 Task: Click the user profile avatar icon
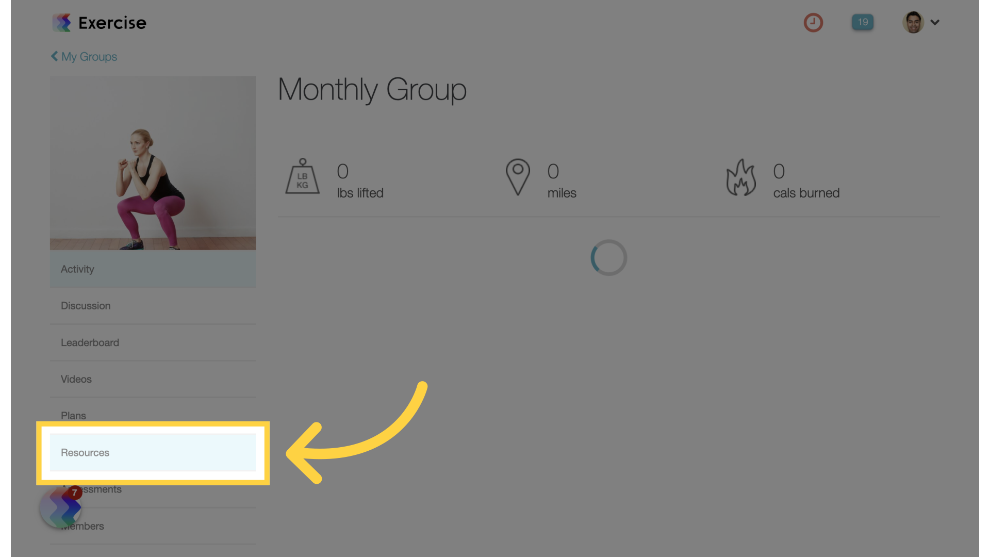(914, 23)
